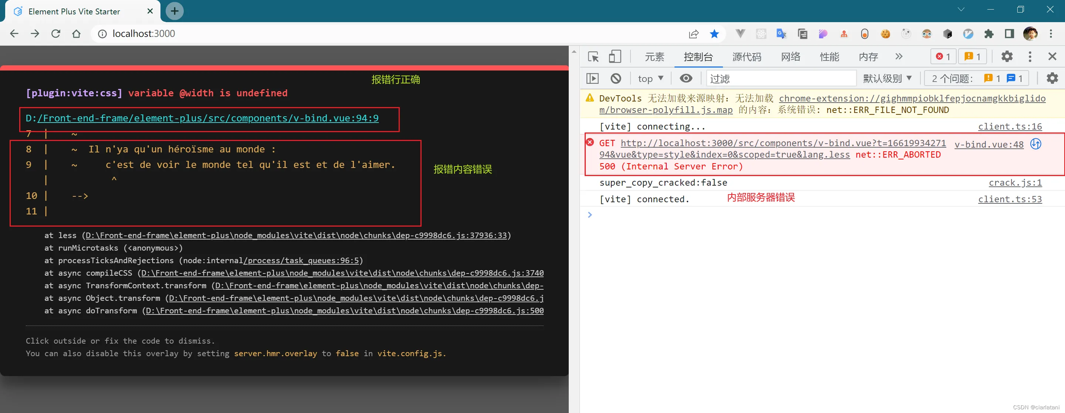The image size is (1065, 413).
Task: Toggle the browser side panel icon
Action: tap(1009, 34)
